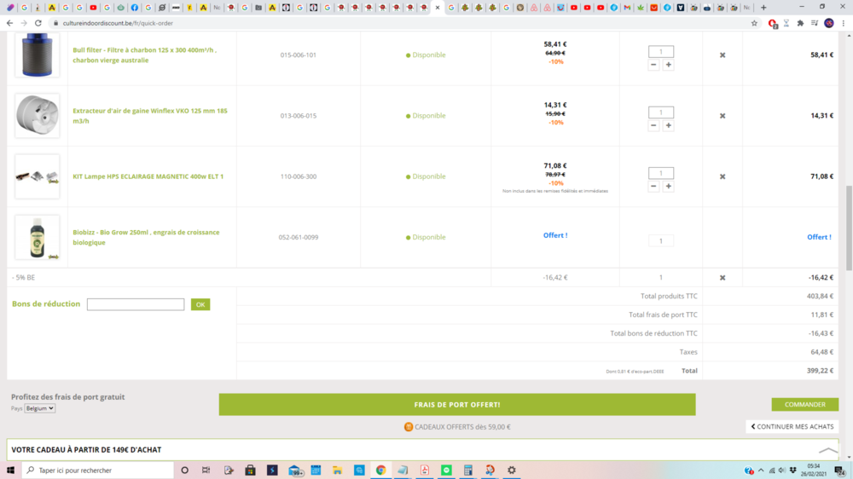Click quantity field of Bull filter

(661, 52)
